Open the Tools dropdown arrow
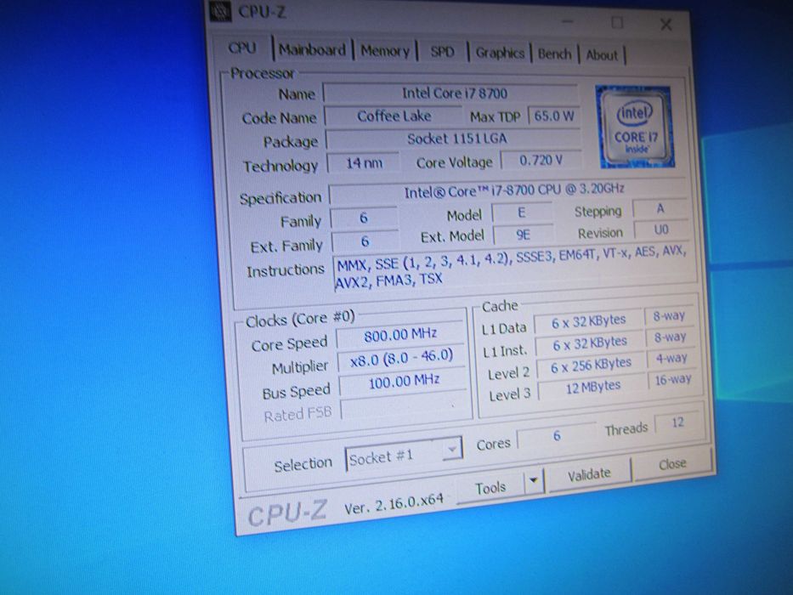This screenshot has height=595, width=793. 534,479
